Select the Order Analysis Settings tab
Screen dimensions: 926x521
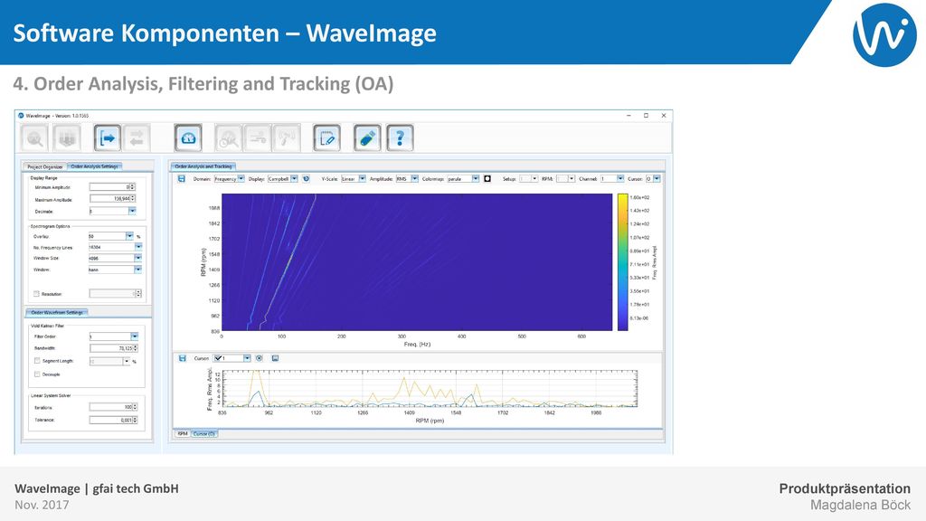click(x=94, y=166)
